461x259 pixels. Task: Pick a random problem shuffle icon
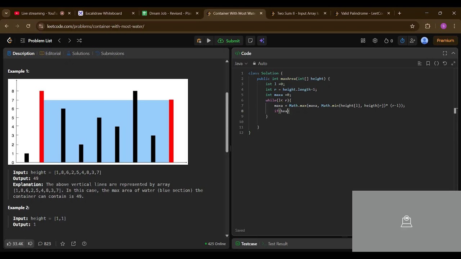tap(79, 41)
